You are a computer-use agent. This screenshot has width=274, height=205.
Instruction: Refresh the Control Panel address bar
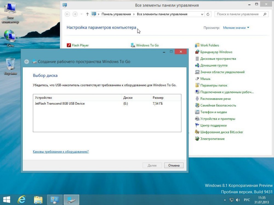[x=208, y=14]
